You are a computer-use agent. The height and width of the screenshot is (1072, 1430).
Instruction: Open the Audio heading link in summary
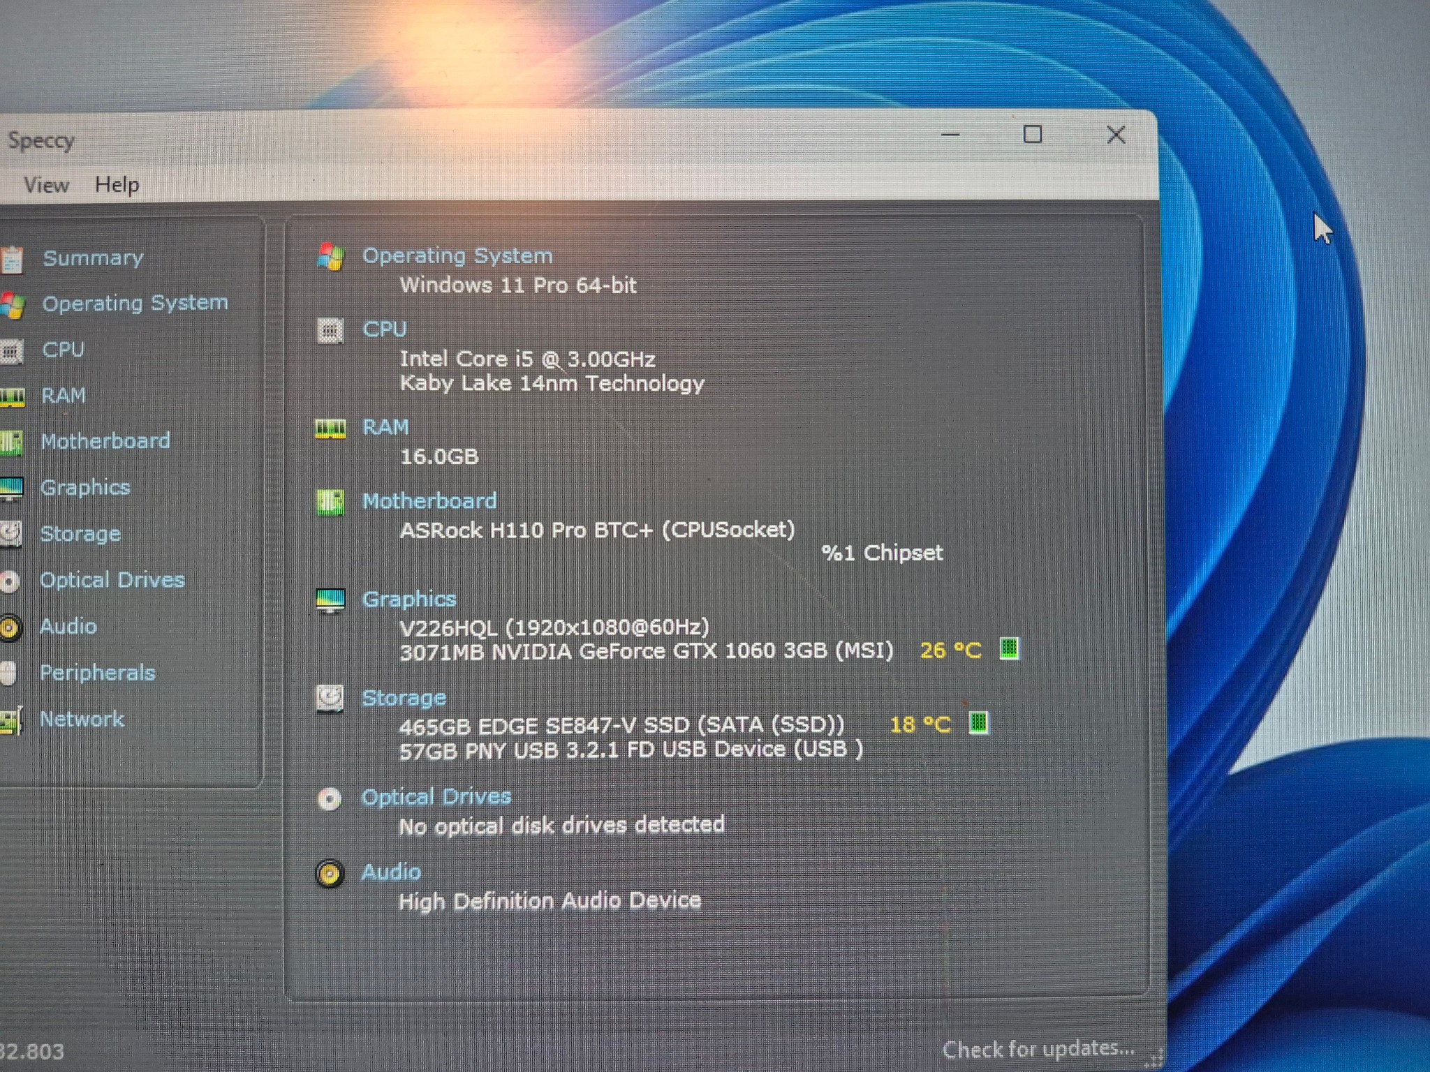[391, 872]
